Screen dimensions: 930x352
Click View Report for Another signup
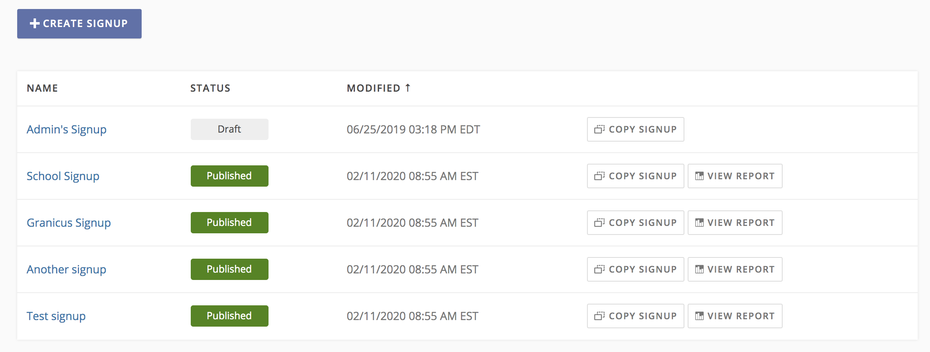click(x=735, y=269)
